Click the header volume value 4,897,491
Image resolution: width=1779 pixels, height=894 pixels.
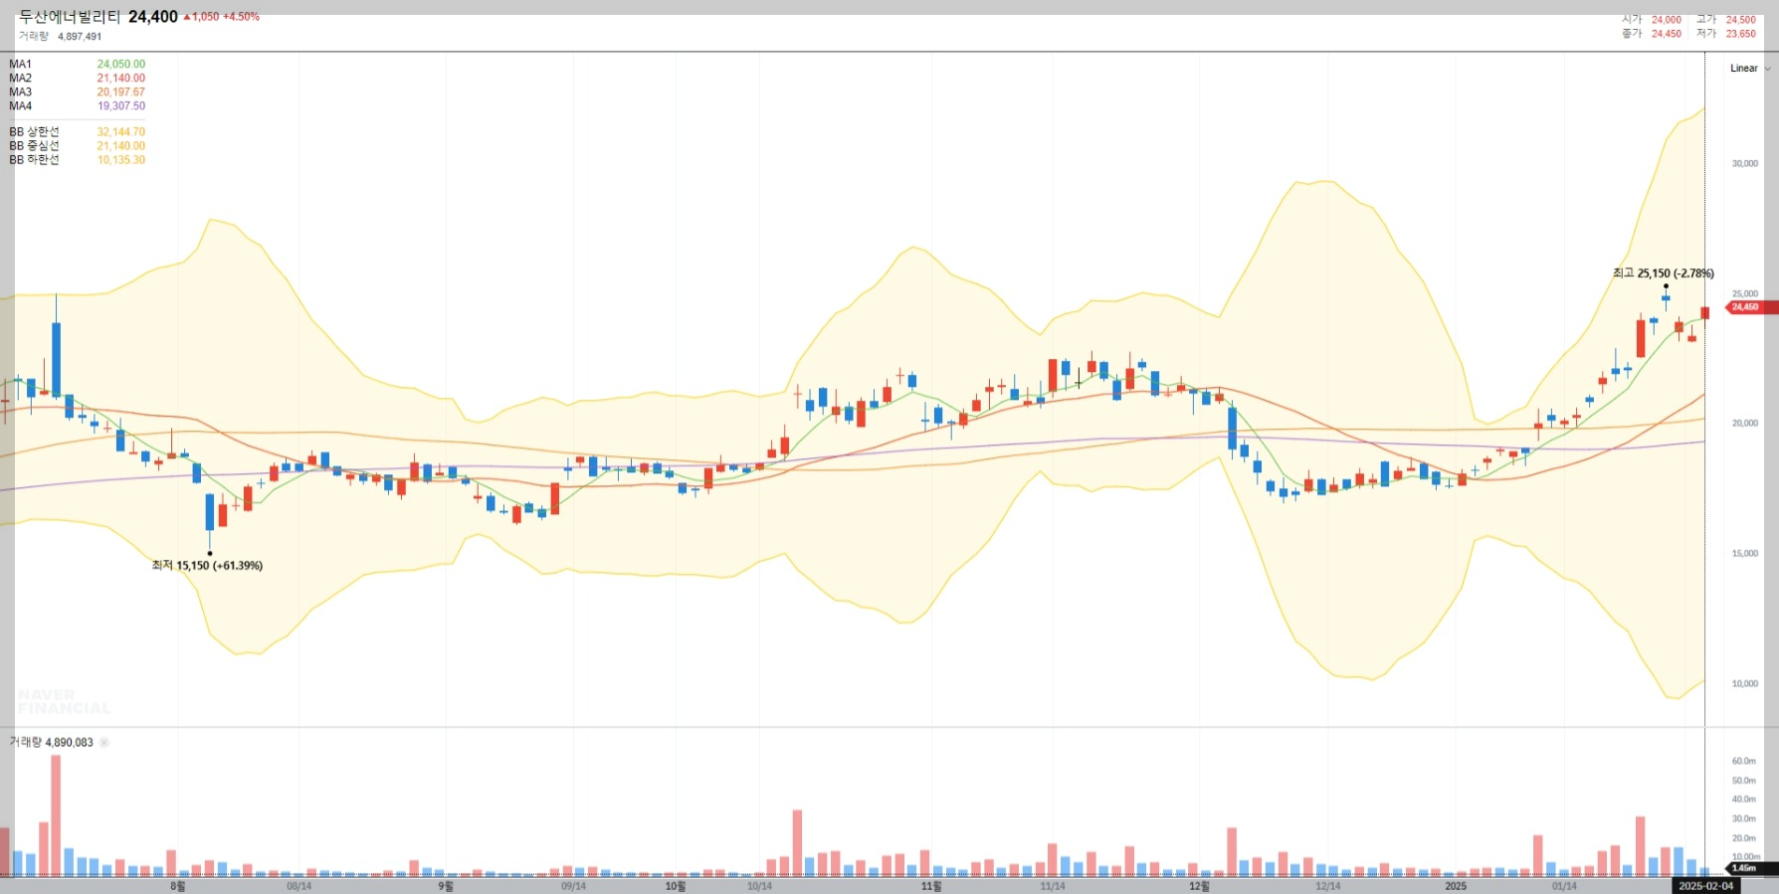(80, 37)
